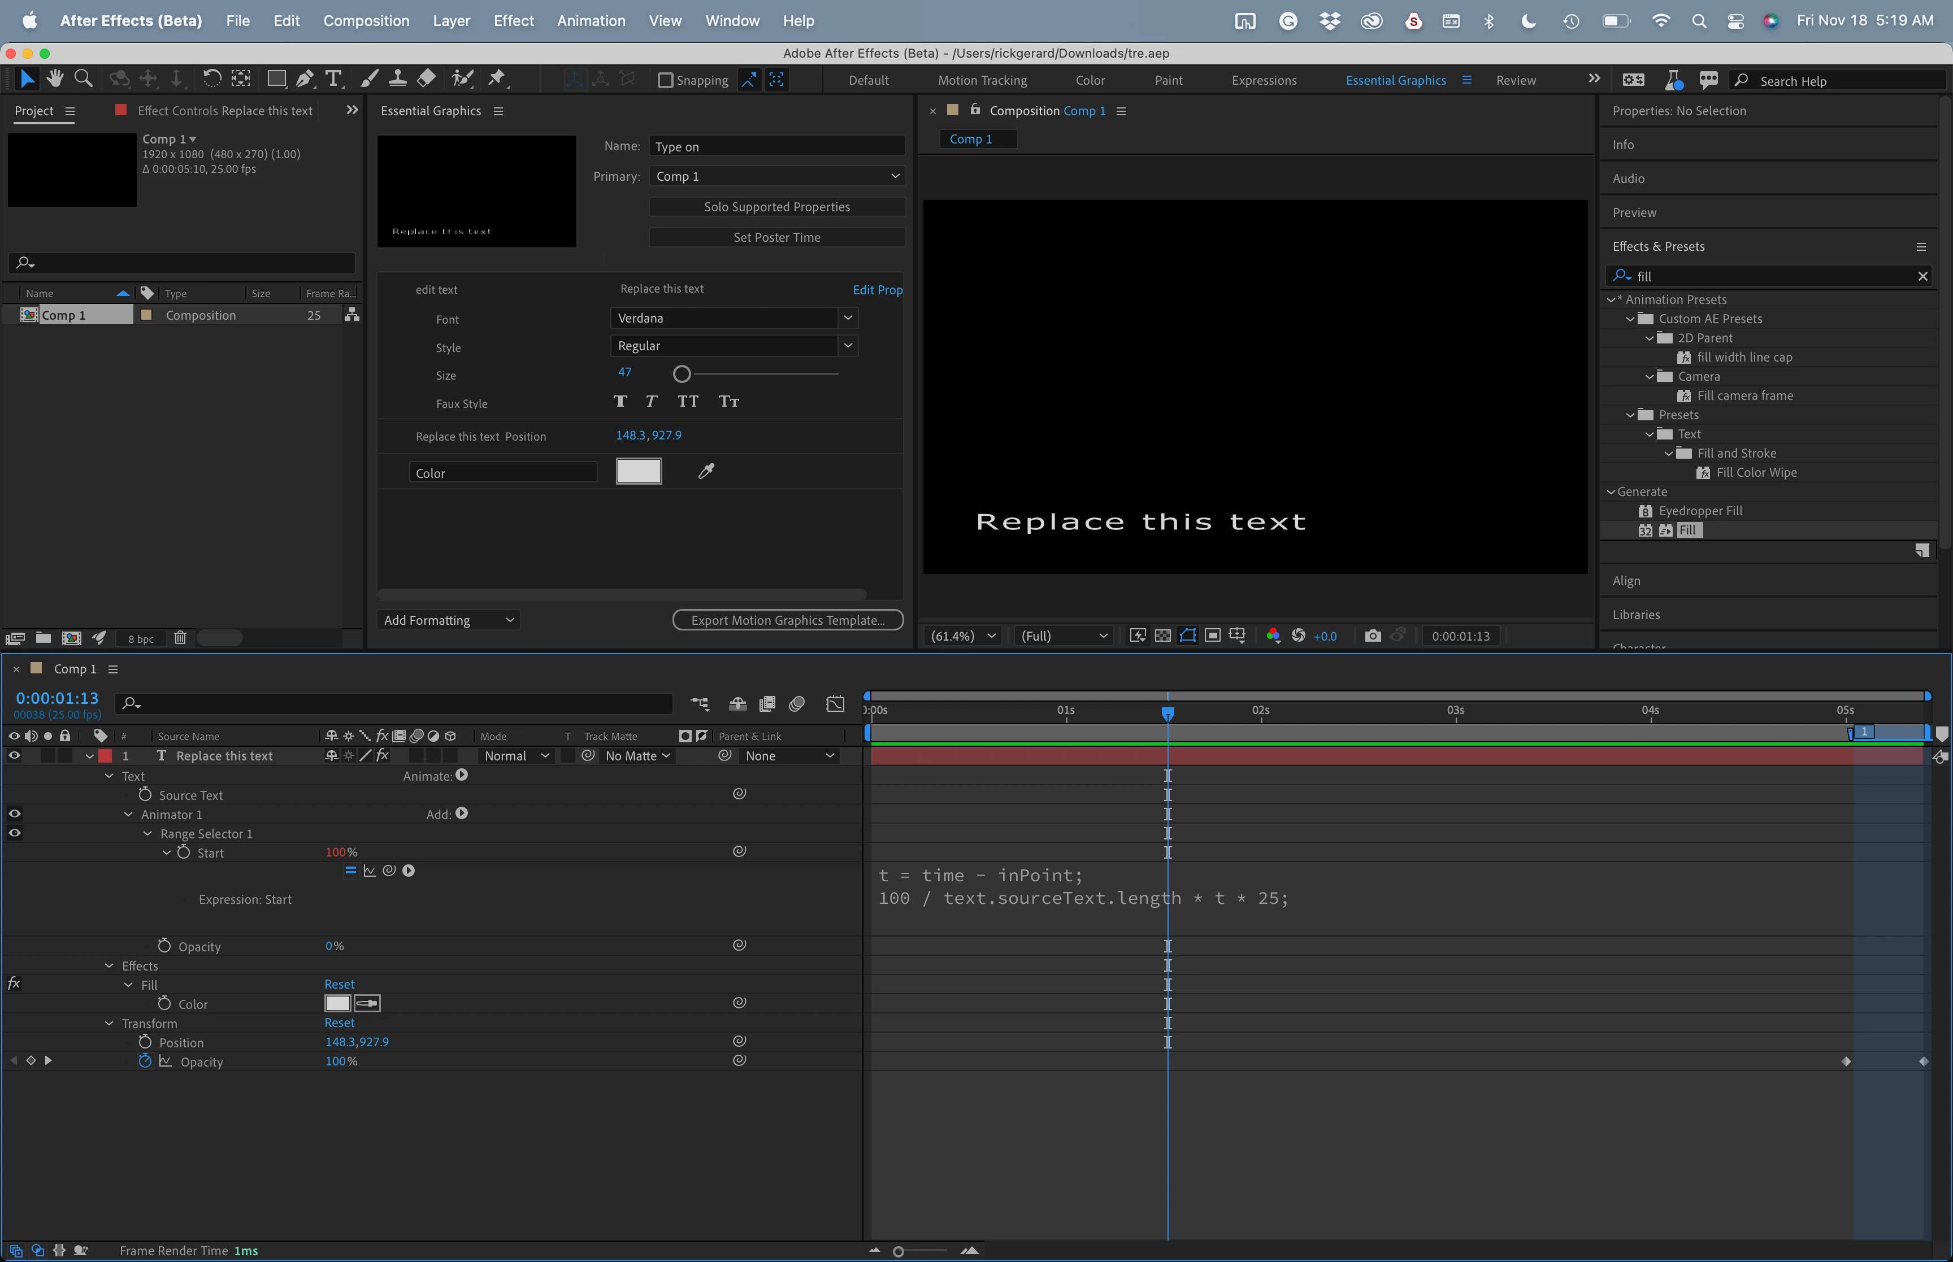
Task: Select the Zoom magnifier tool
Action: click(83, 79)
